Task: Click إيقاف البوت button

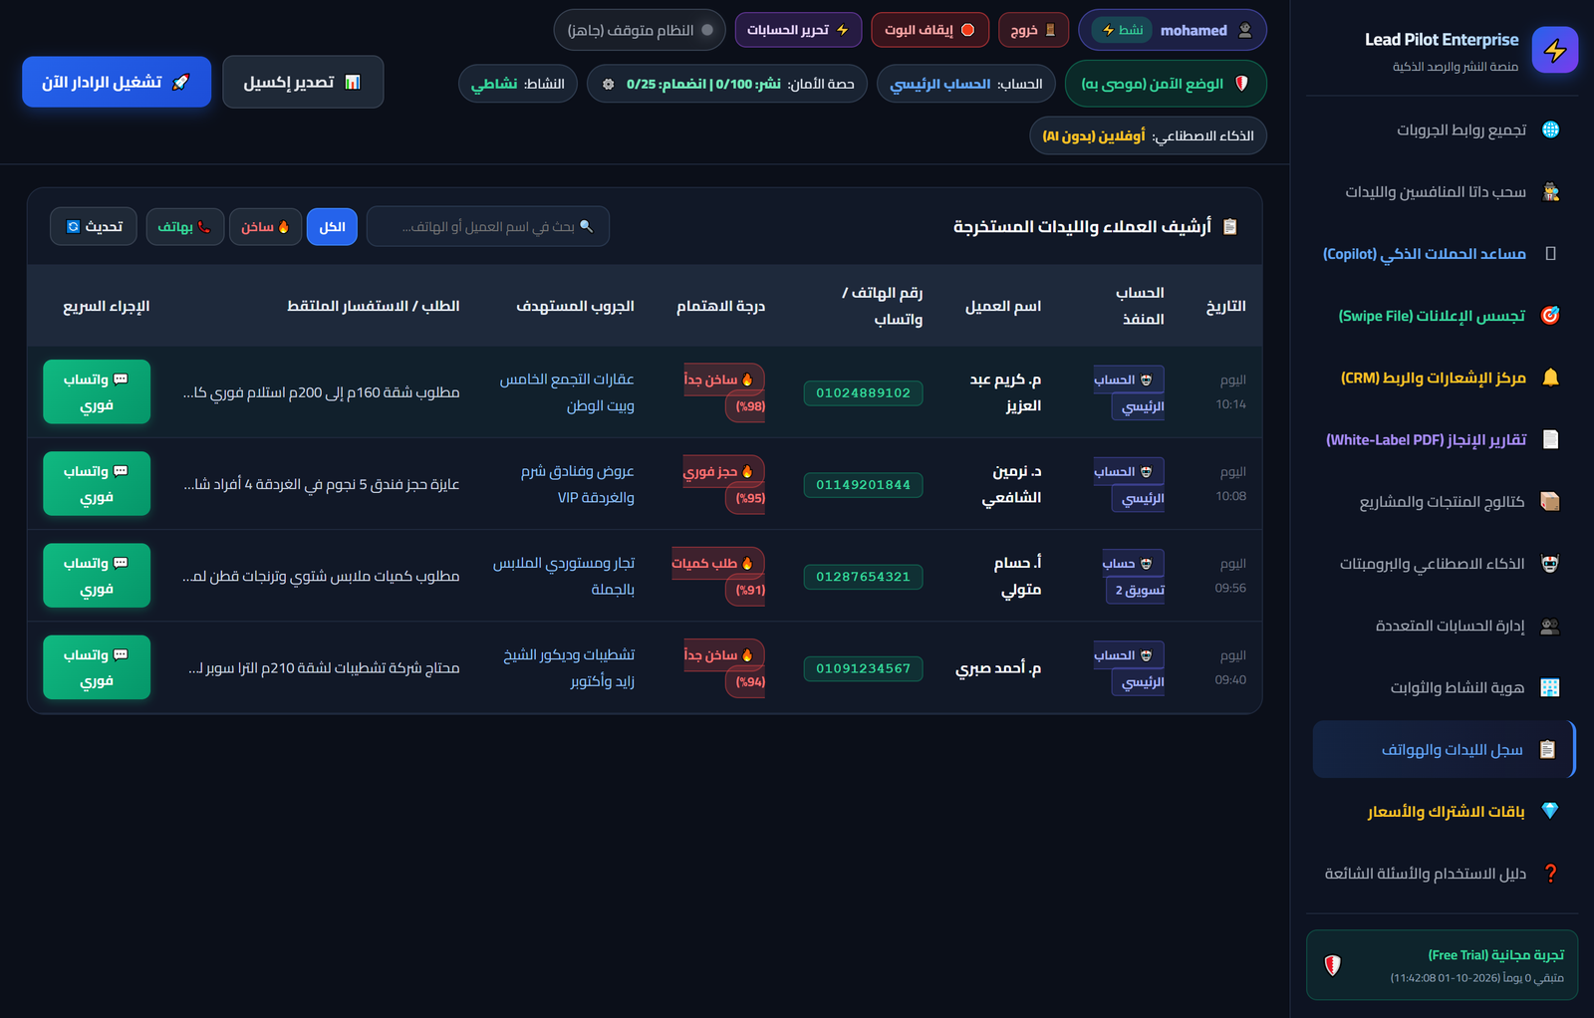Action: pos(930,30)
